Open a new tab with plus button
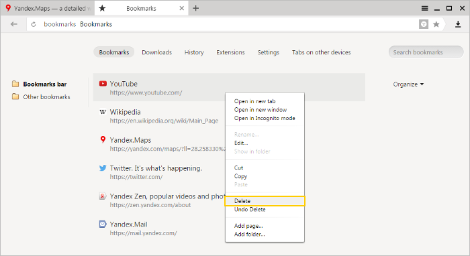This screenshot has height=256, width=470. click(196, 8)
